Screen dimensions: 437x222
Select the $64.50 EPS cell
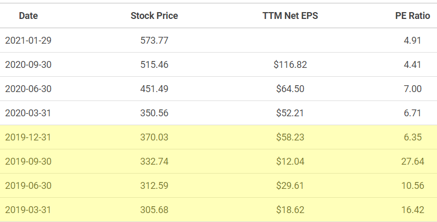(x=290, y=89)
